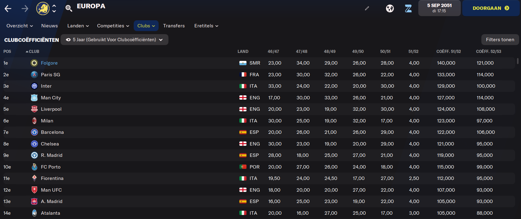521x219 pixels.
Task: Click the Portuguese flag in FC Porto row
Action: 243,167
